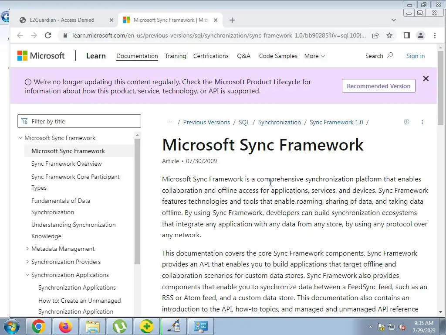Collapse the Microsoft Sync Framework root node
Screen dimensions: 446x335
click(20, 138)
